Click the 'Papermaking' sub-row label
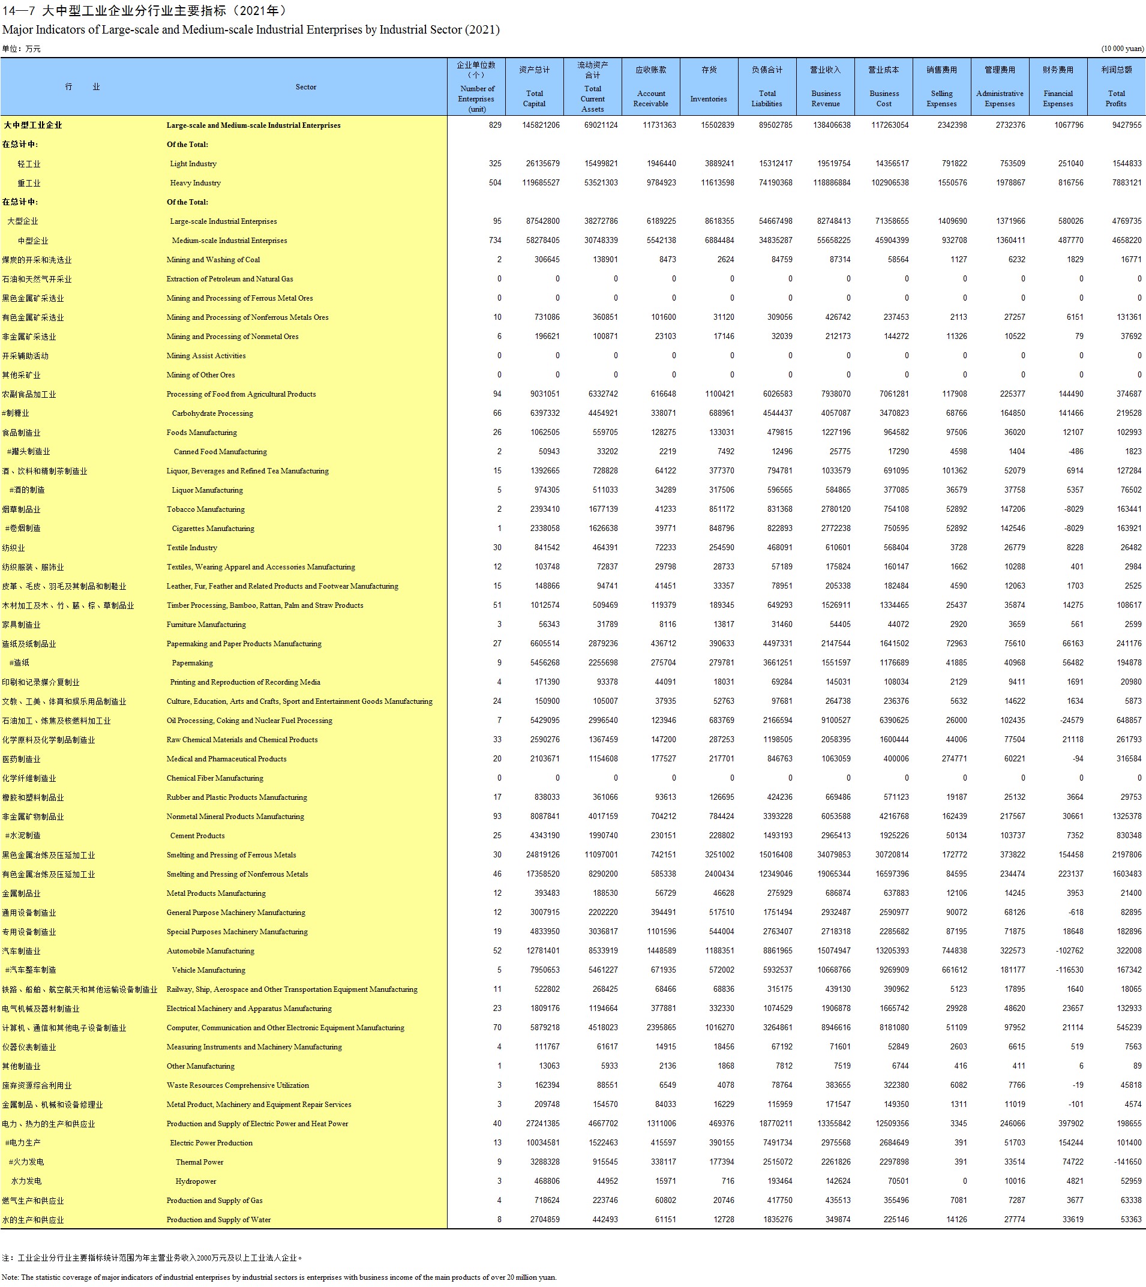Image resolution: width=1146 pixels, height=1287 pixels. 192,663
